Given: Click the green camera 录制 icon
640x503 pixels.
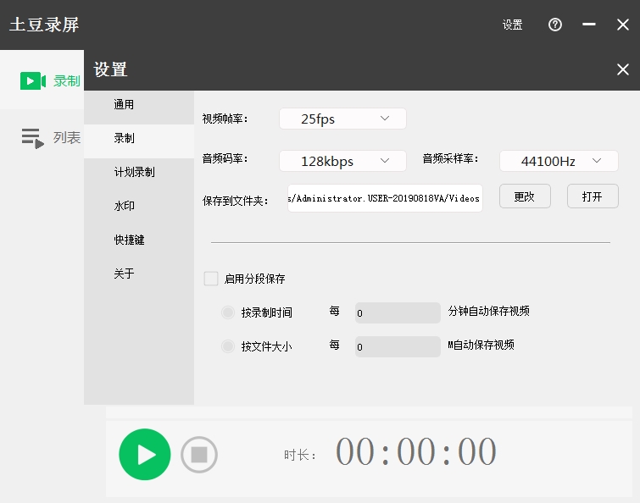Looking at the screenshot, I should [x=32, y=80].
